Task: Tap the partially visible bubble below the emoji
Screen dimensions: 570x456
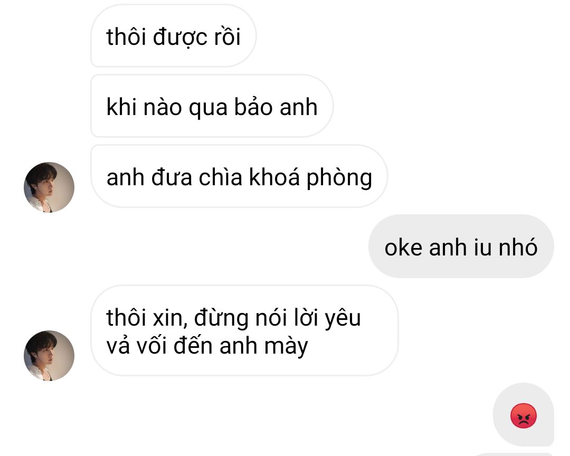Action: point(515,454)
